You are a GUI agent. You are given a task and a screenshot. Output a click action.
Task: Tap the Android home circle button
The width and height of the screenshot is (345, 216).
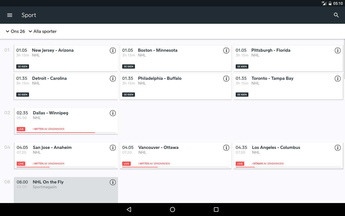[172, 210]
